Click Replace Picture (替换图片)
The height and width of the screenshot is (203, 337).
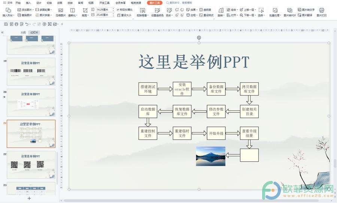pos(25,15)
